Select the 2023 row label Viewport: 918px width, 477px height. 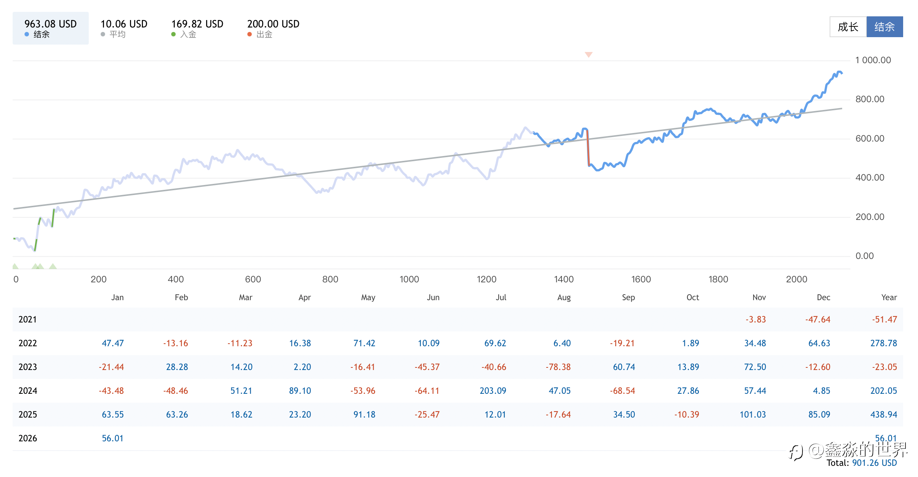(x=28, y=367)
